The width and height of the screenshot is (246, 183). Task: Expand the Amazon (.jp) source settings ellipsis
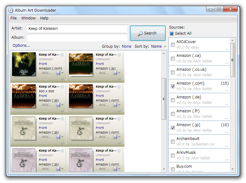227,132
